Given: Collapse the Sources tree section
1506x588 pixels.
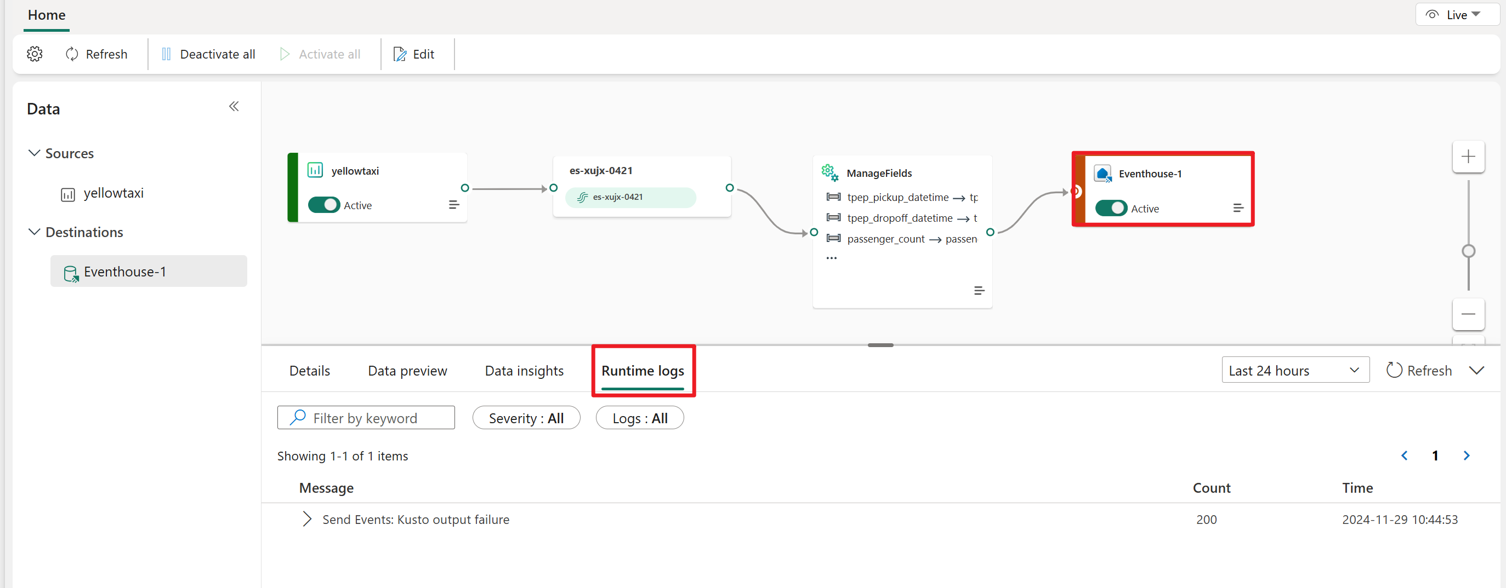Looking at the screenshot, I should (35, 153).
